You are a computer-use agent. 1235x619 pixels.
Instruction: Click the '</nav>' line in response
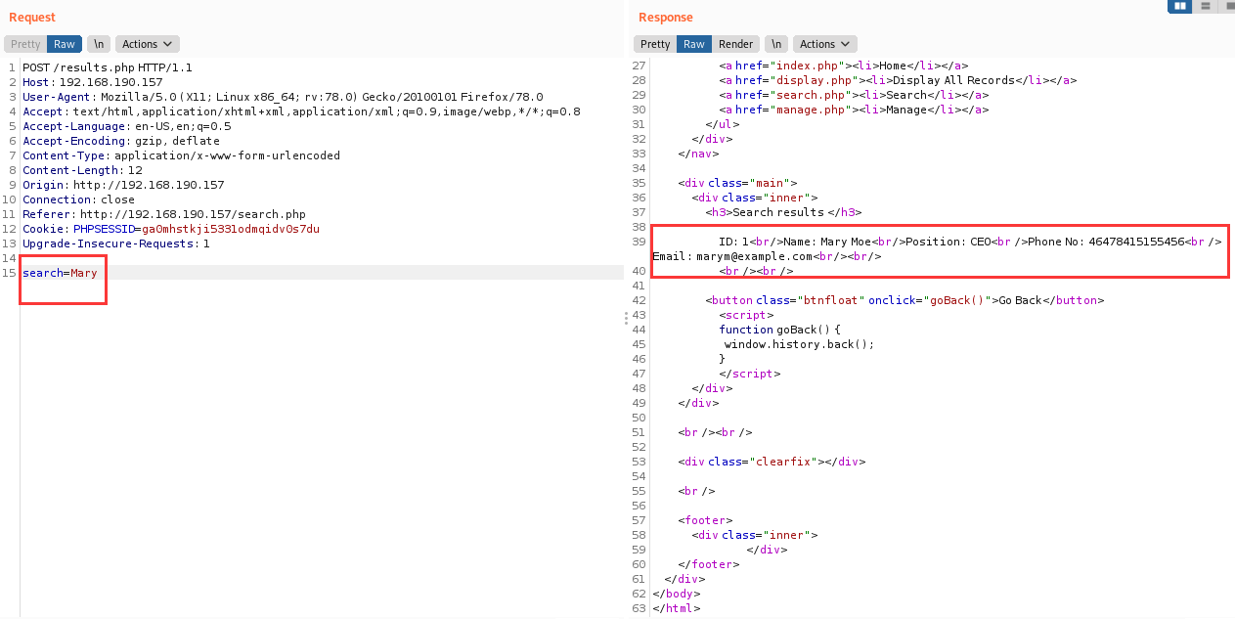coord(698,154)
